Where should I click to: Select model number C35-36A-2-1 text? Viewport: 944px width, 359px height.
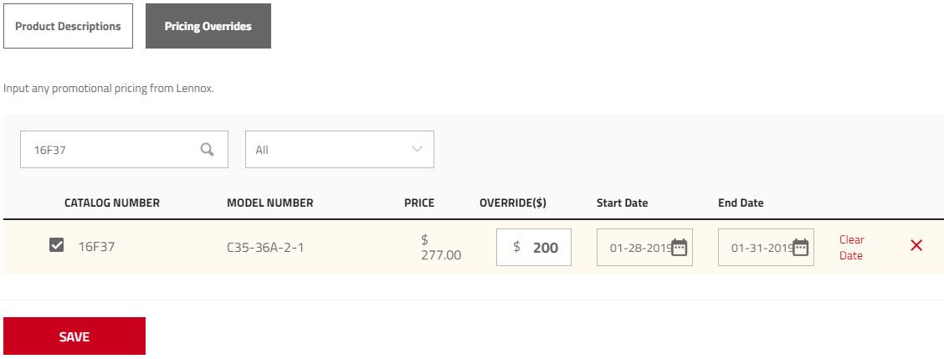tap(265, 247)
